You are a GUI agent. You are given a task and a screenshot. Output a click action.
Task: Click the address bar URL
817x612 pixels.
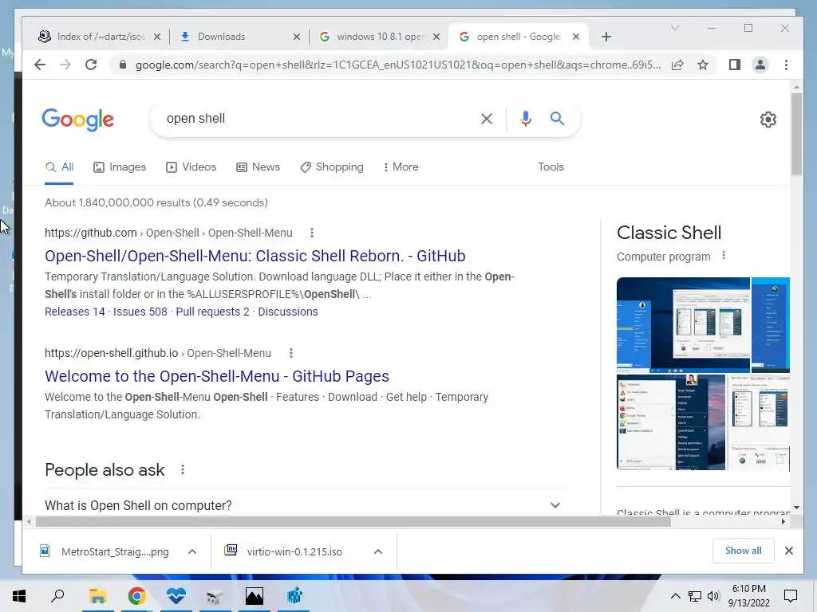point(398,65)
